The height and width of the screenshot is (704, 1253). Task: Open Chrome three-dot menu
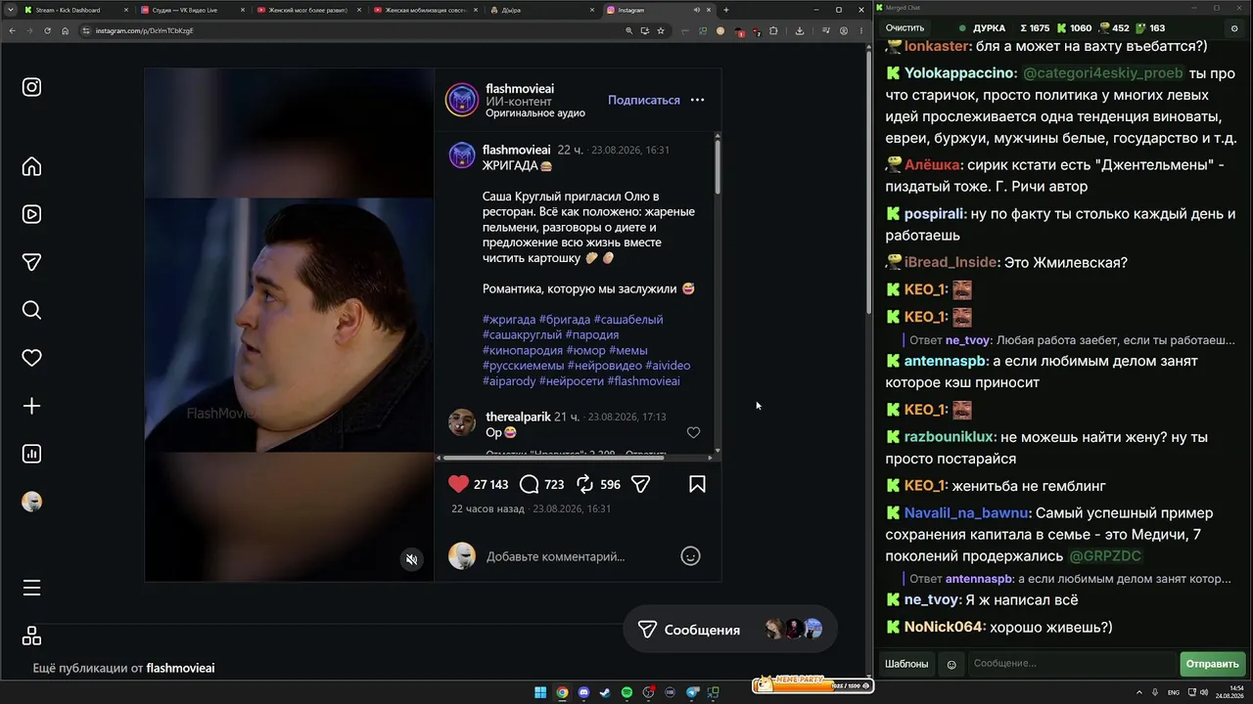point(861,30)
